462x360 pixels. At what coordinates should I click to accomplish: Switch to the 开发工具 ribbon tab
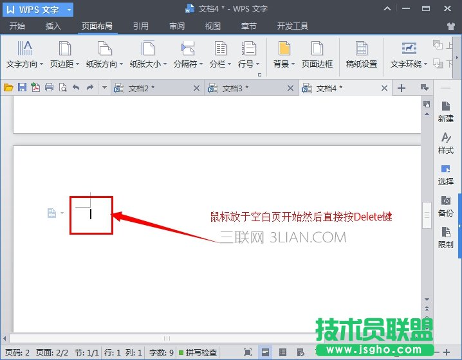[292, 26]
